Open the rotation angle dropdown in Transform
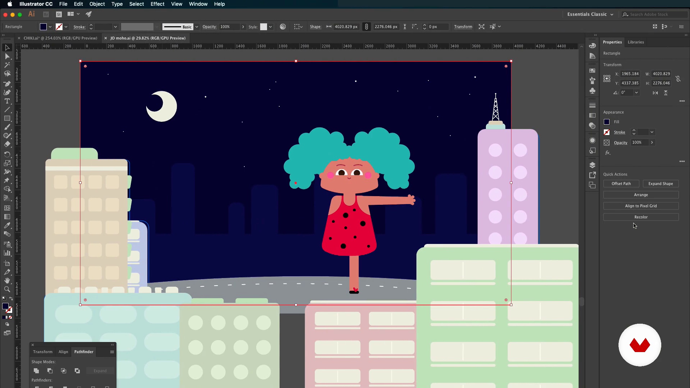The width and height of the screenshot is (690, 388). (636, 93)
